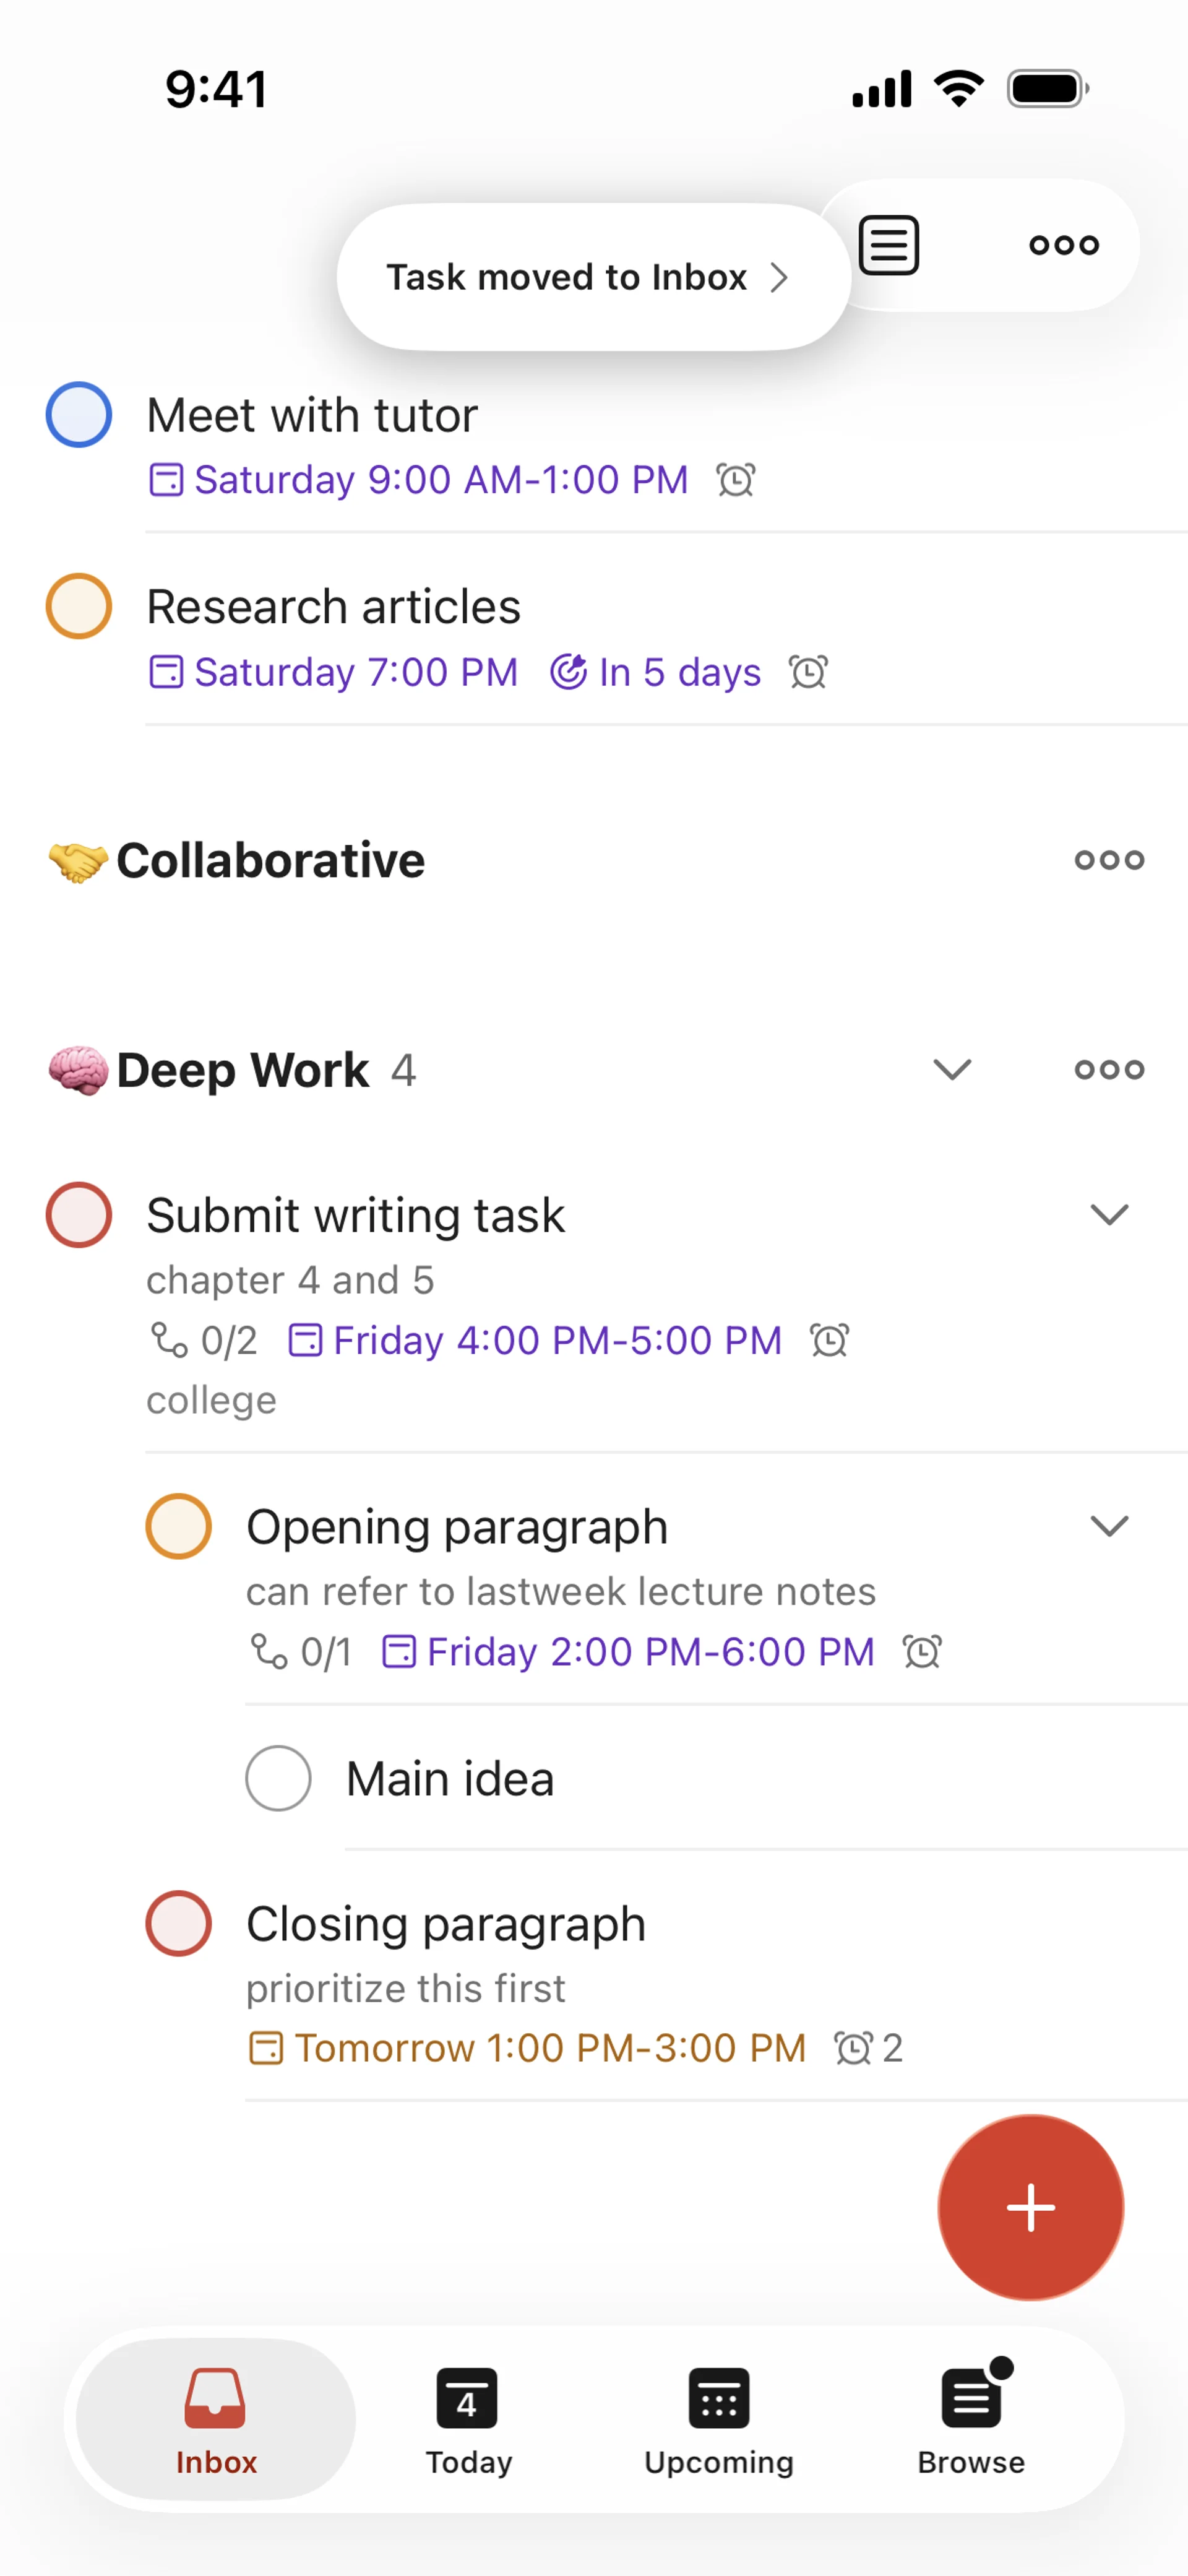
Task: Tap the red priority circle on Closing paragraph
Action: coord(179,1923)
